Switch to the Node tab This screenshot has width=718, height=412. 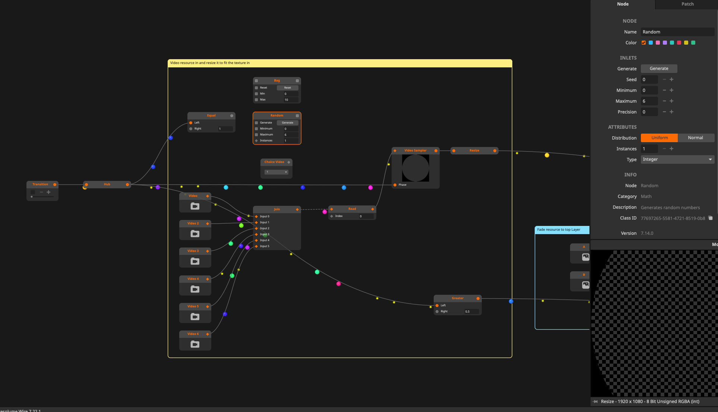coord(623,4)
